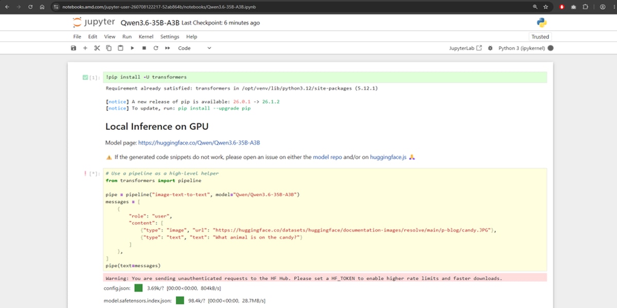Click the config.json download progress bar
The width and height of the screenshot is (617, 308).
coord(139,288)
